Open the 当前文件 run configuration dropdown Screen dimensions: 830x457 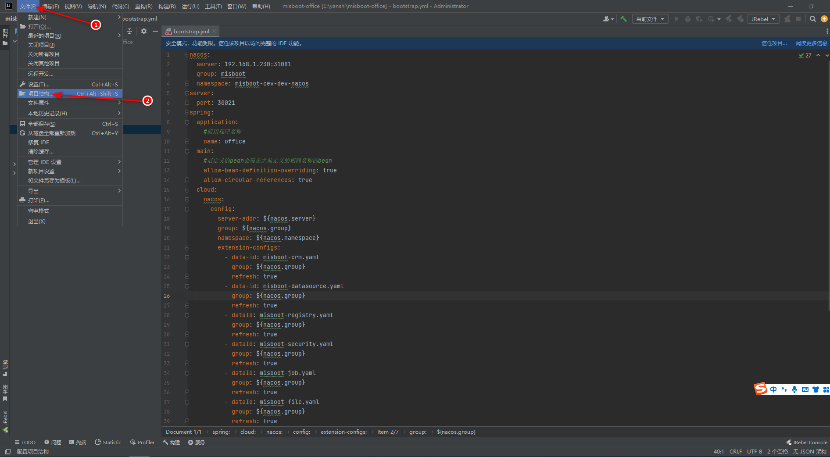tap(650, 19)
